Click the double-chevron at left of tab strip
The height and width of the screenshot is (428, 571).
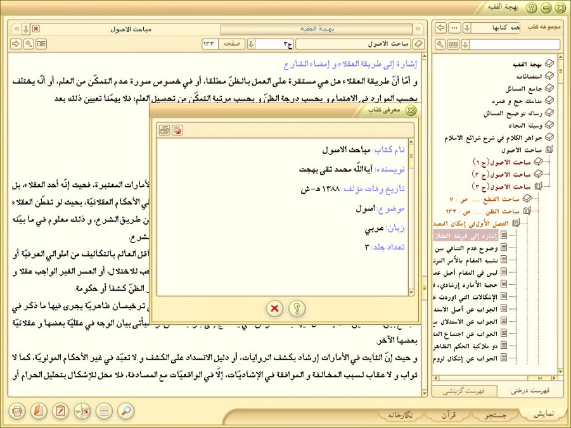pos(16,29)
